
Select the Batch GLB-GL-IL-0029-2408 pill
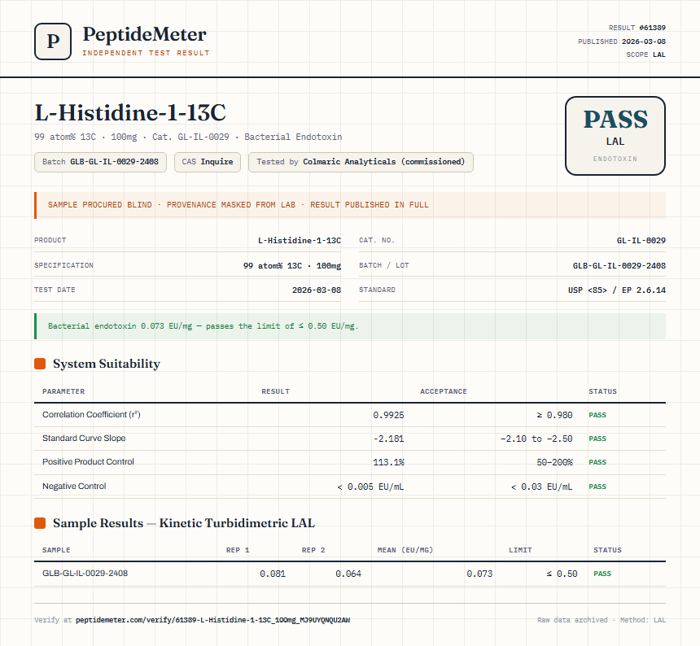pos(100,162)
